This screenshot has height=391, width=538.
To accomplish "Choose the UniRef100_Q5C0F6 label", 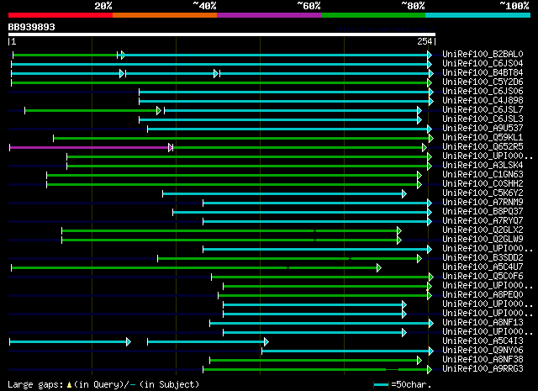I will (483, 277).
